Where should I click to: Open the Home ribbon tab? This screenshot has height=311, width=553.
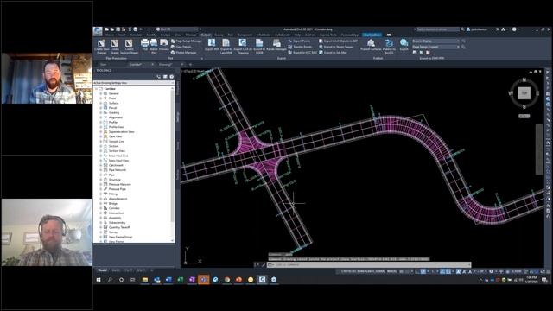[x=110, y=35]
